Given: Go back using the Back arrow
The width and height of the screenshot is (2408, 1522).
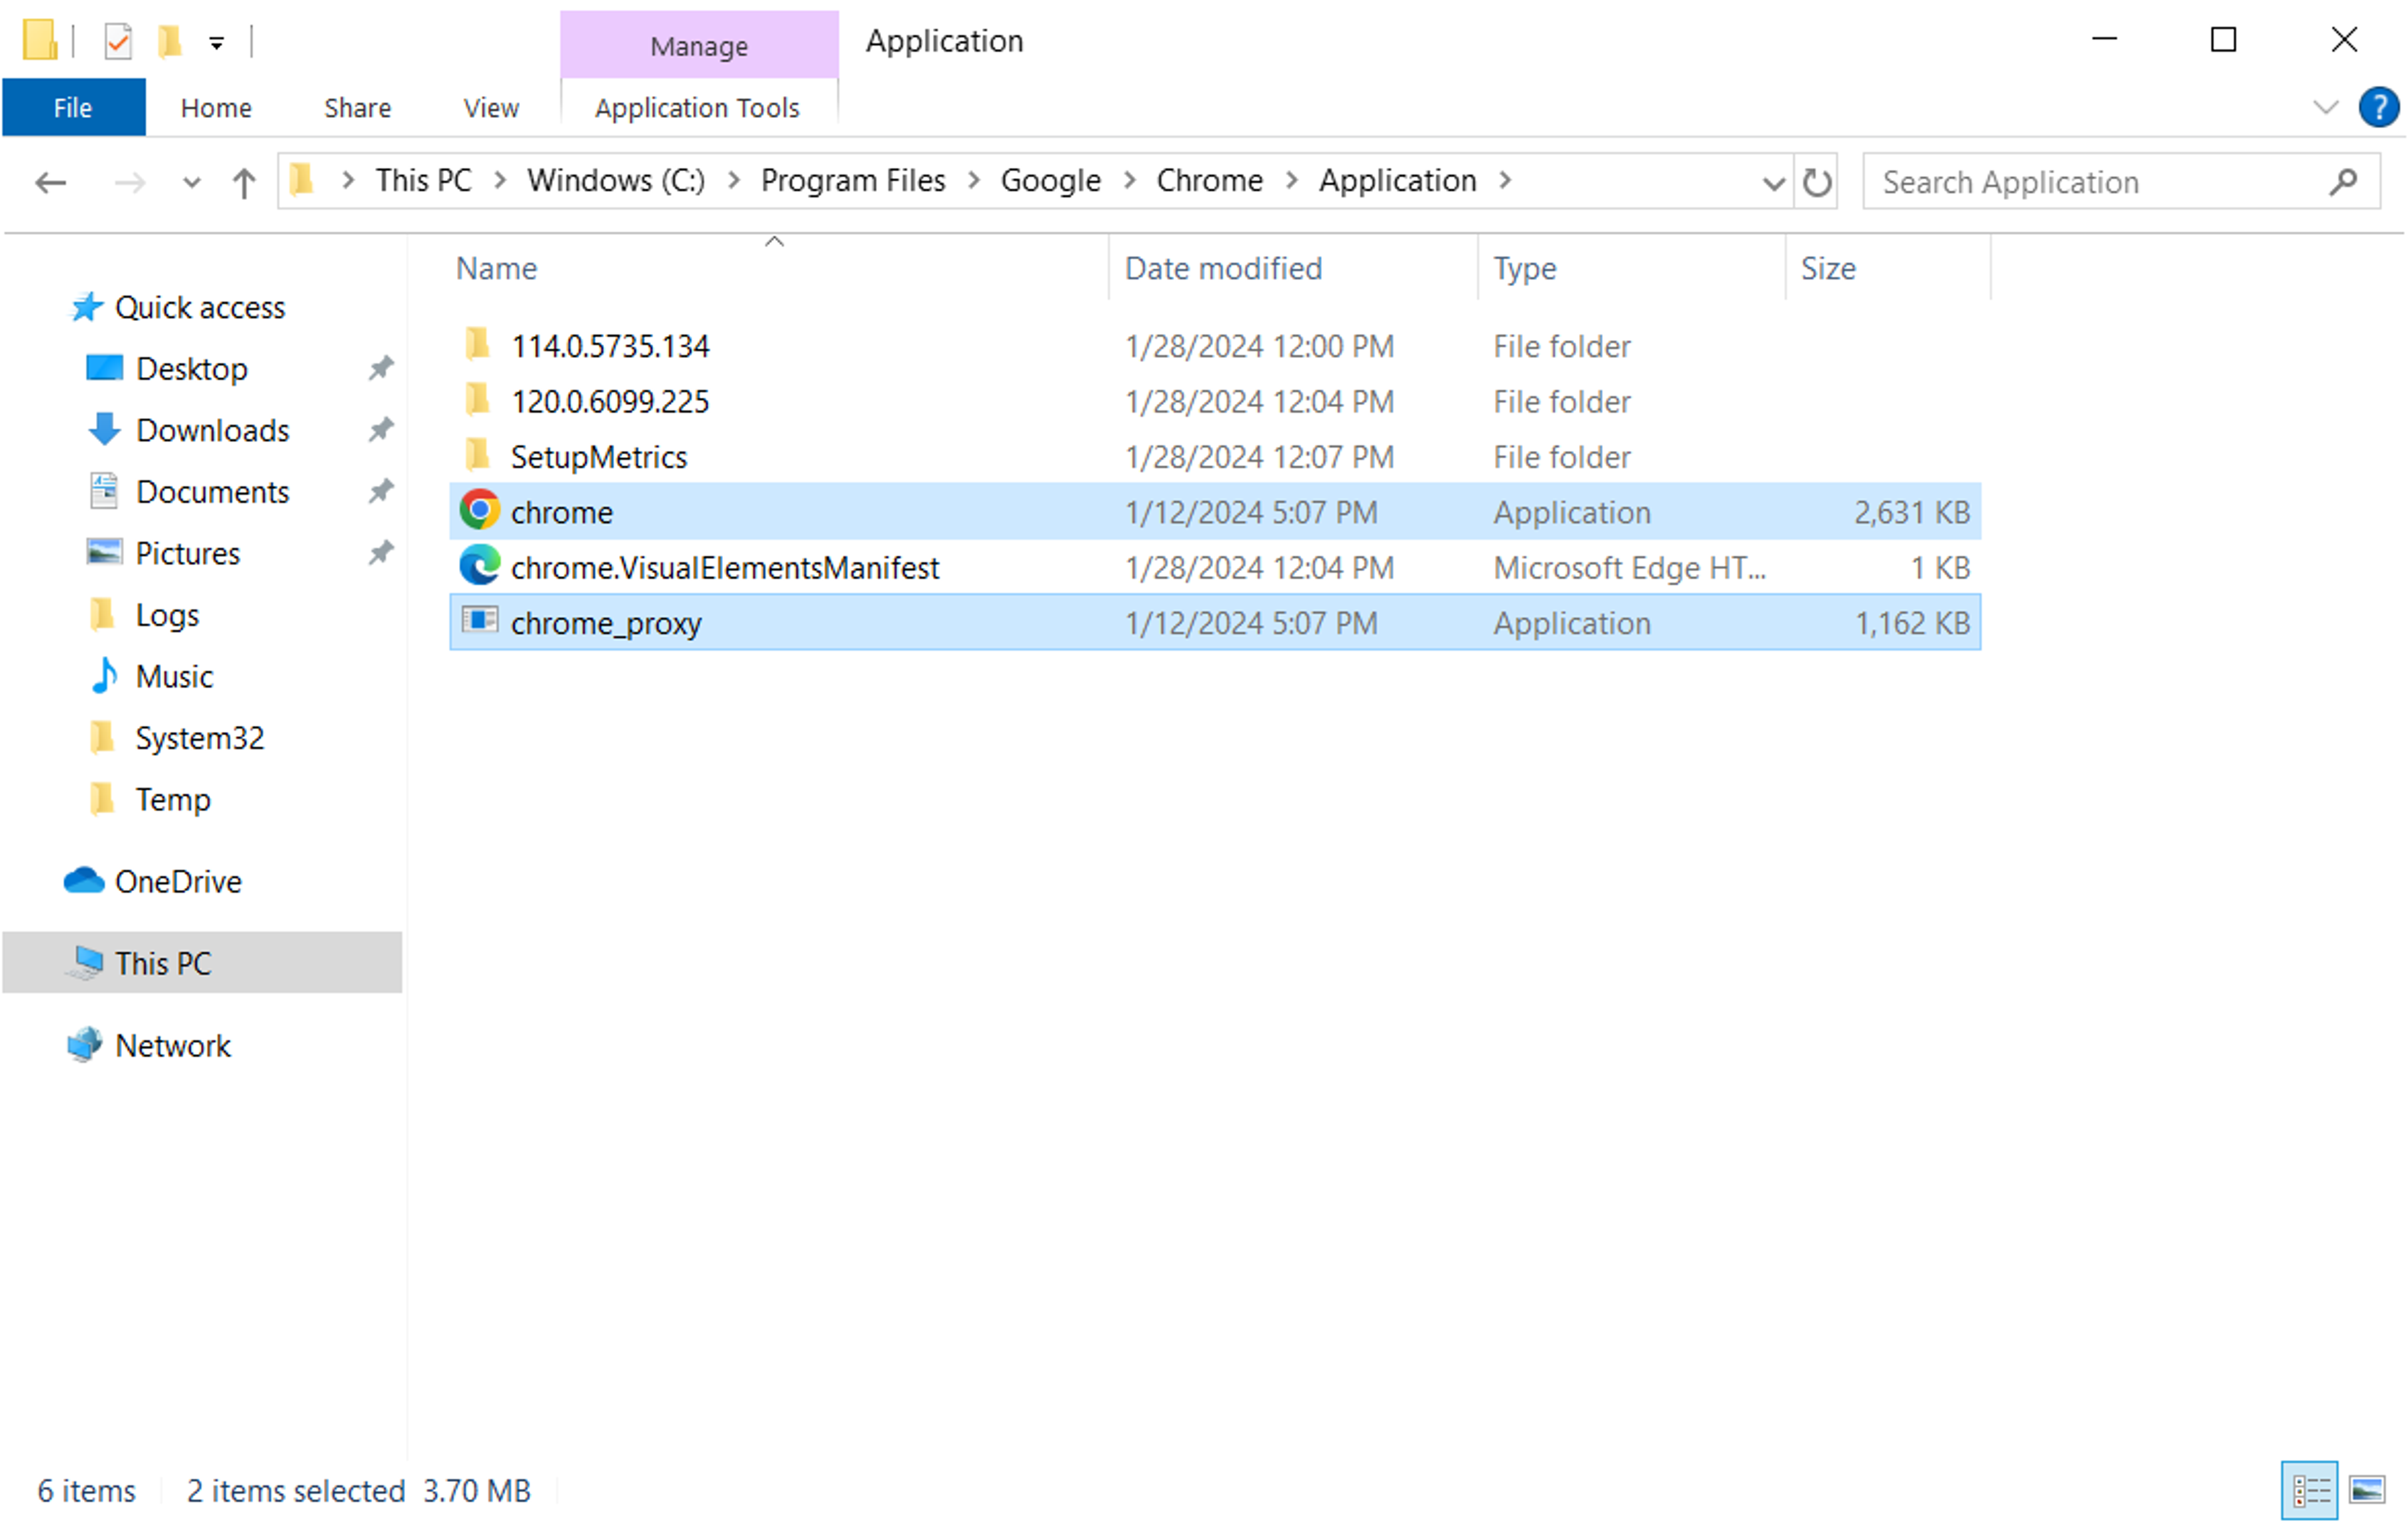Looking at the screenshot, I should (x=50, y=182).
